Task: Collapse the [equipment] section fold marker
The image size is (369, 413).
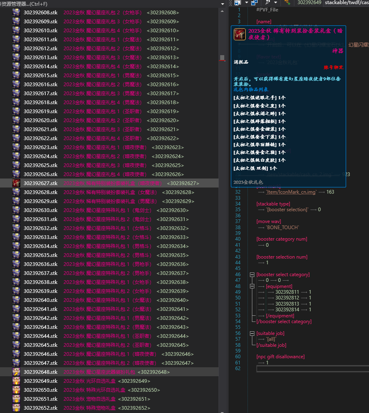Action: pos(252,286)
